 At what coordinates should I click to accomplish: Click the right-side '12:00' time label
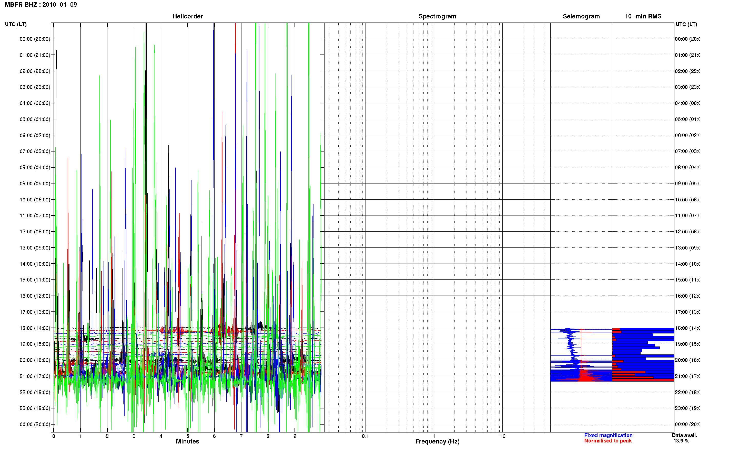pyautogui.click(x=687, y=232)
